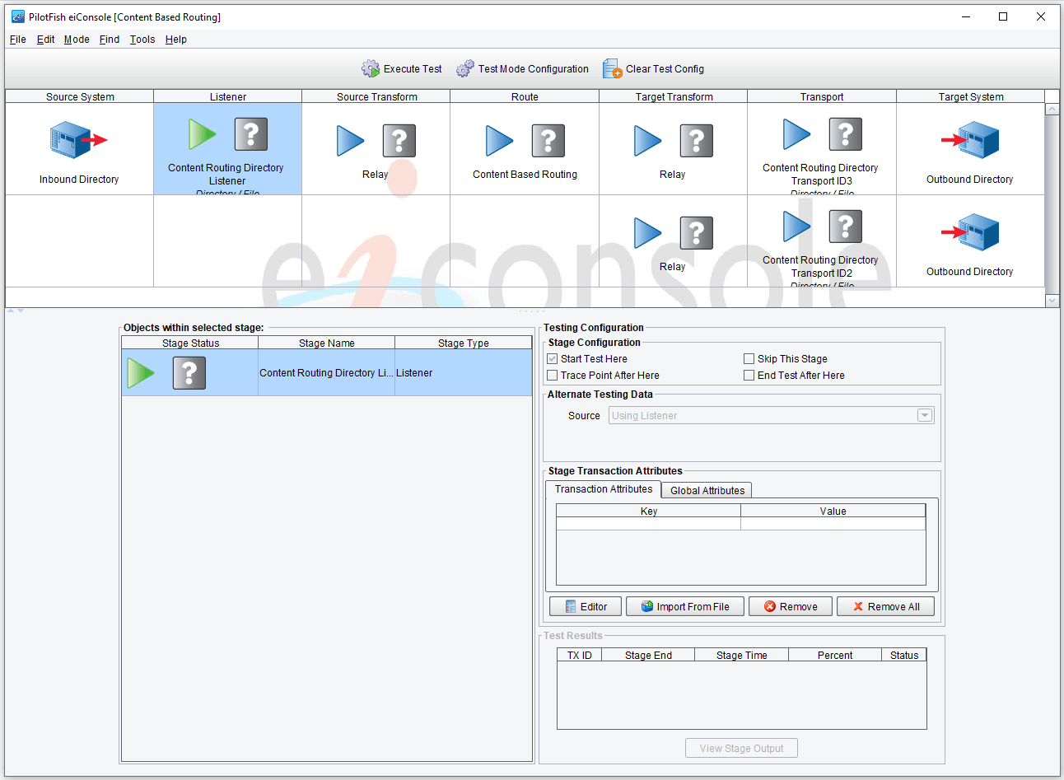Open the Mode menu
Screen dimensions: 1064x780
[x=77, y=40]
